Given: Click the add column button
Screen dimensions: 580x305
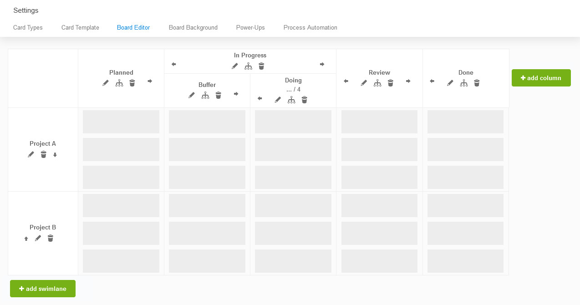Looking at the screenshot, I should 541,78.
